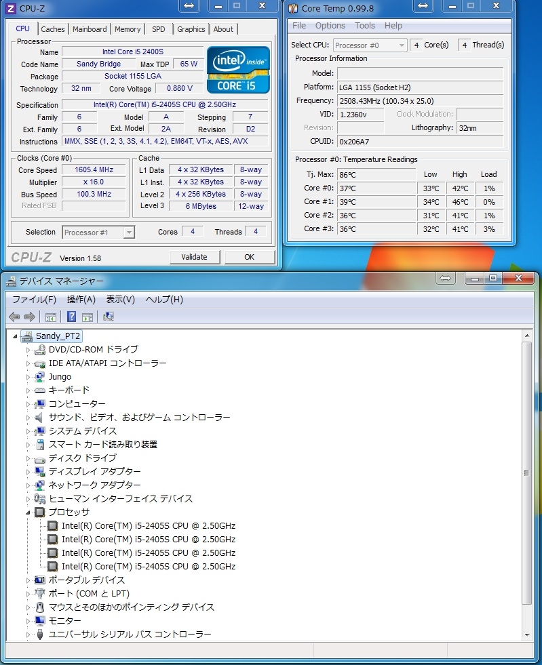
Task: Select the Jungo device category icon
Action: pyautogui.click(x=39, y=377)
